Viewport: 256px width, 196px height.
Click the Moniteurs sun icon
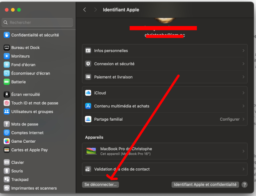(x=7, y=56)
